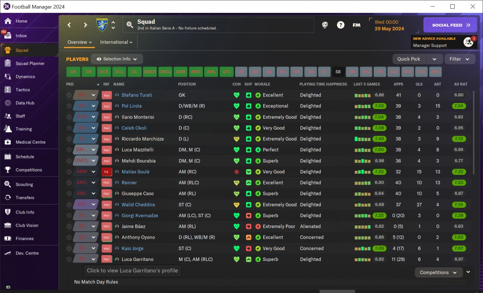
Task: Click the Quick Pick button
Action: (409, 59)
